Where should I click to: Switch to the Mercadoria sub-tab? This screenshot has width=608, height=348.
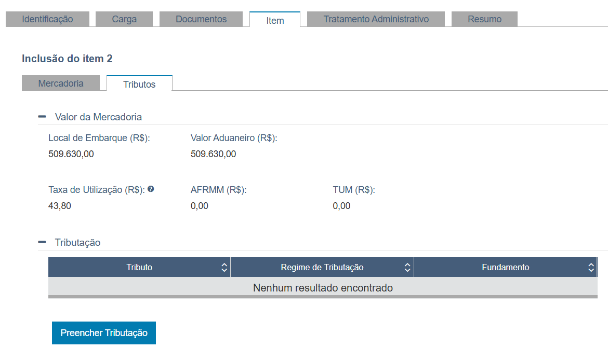[61, 83]
